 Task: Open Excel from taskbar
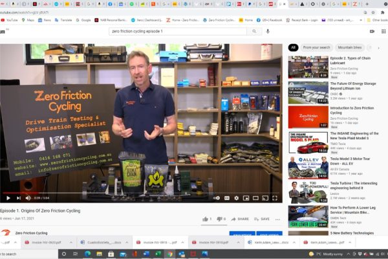(158, 254)
